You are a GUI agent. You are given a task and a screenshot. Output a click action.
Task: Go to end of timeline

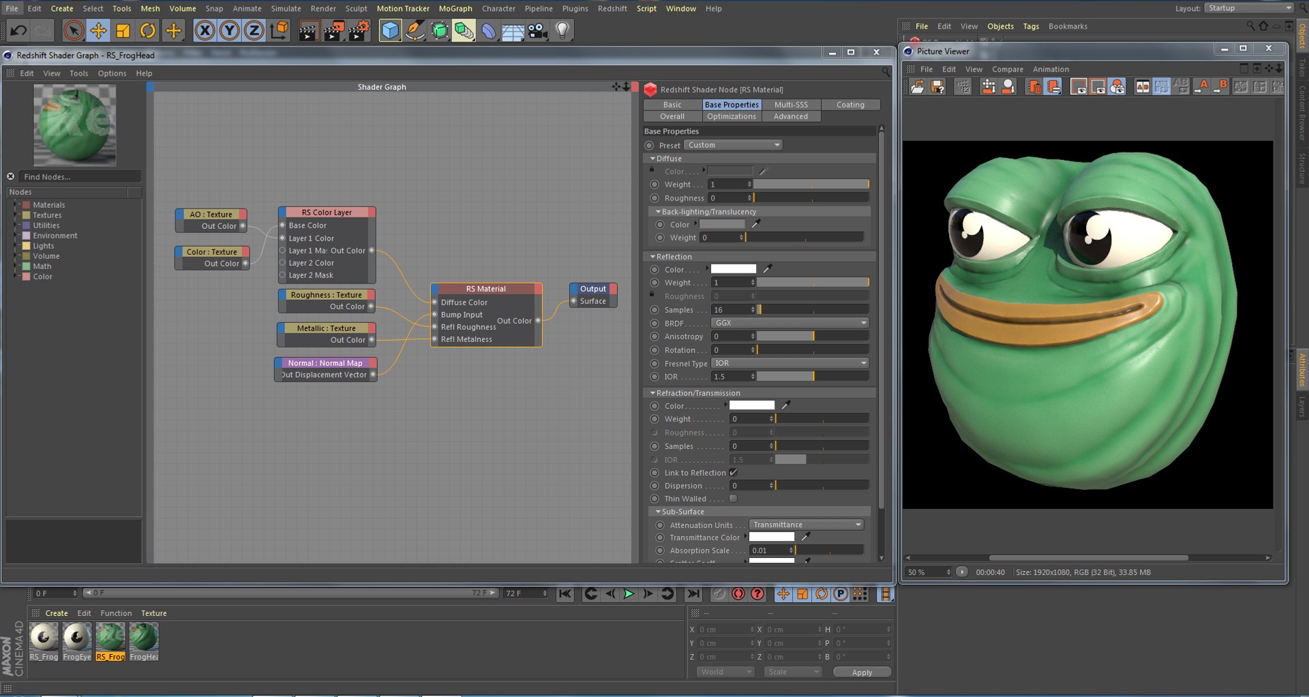click(693, 594)
